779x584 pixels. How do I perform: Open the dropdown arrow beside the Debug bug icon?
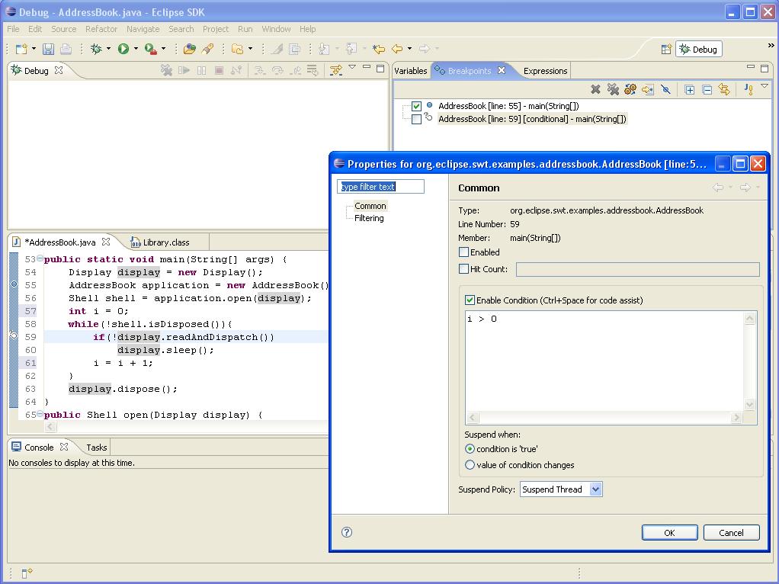108,49
